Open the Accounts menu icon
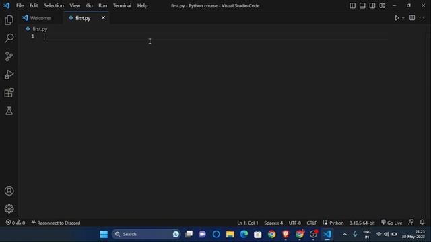The image size is (431, 242). pos(9,191)
